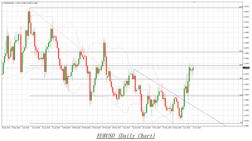Click the 28 Mar 2019 date label

coord(117,128)
